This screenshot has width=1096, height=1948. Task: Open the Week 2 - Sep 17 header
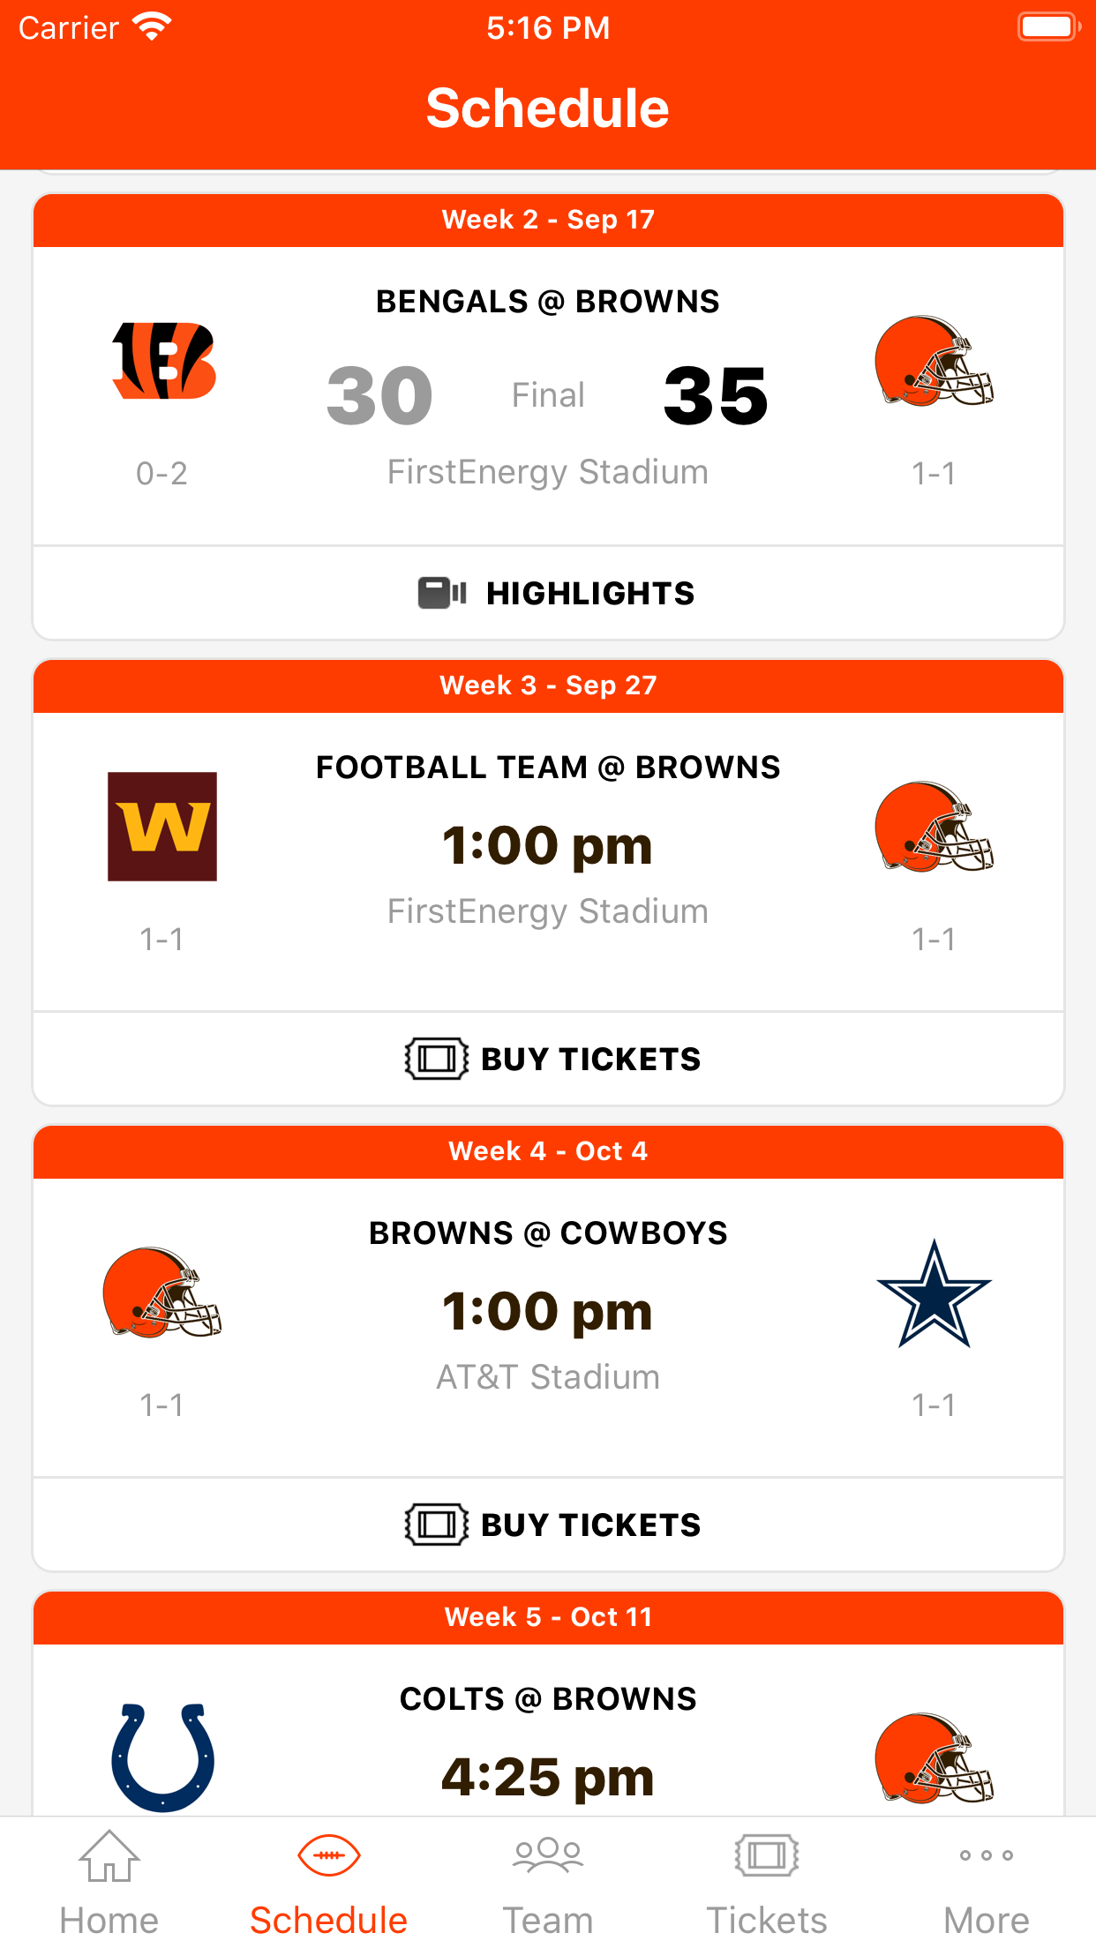click(x=548, y=220)
